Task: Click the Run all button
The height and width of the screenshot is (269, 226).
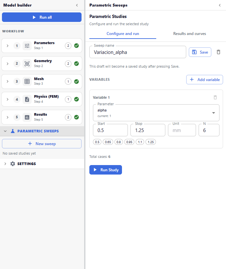Action: (42, 17)
